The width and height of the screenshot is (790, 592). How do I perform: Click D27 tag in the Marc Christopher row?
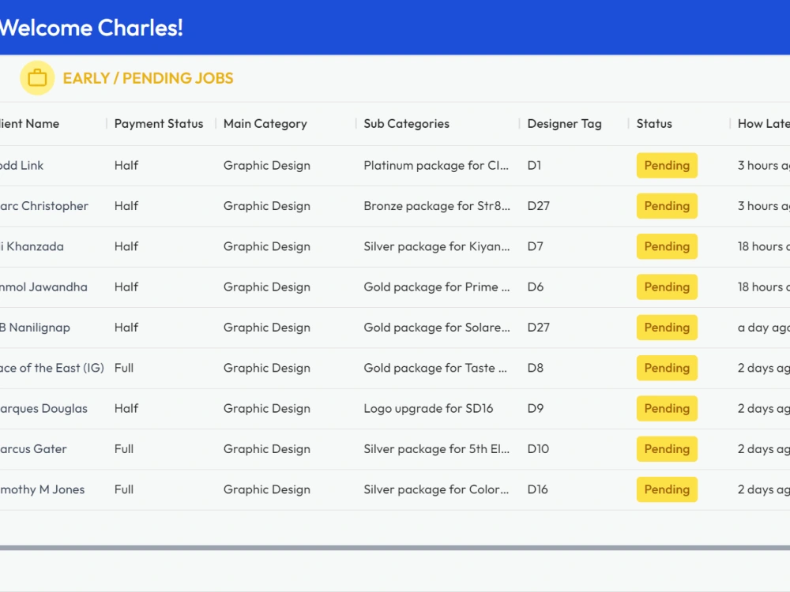[x=539, y=206]
